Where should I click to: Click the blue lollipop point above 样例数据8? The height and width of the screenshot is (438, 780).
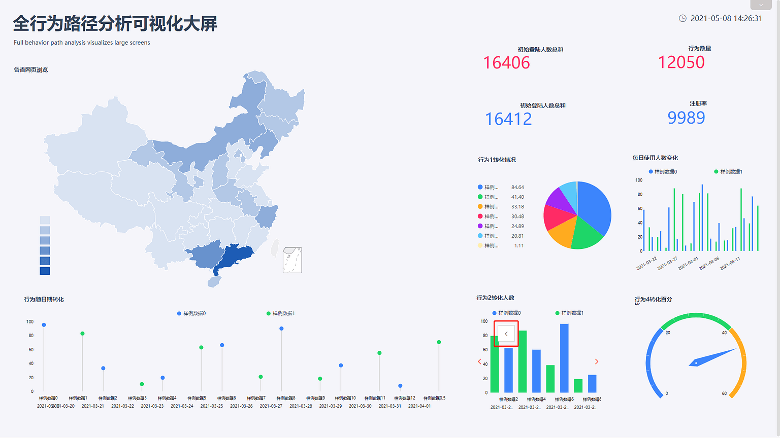click(x=281, y=328)
